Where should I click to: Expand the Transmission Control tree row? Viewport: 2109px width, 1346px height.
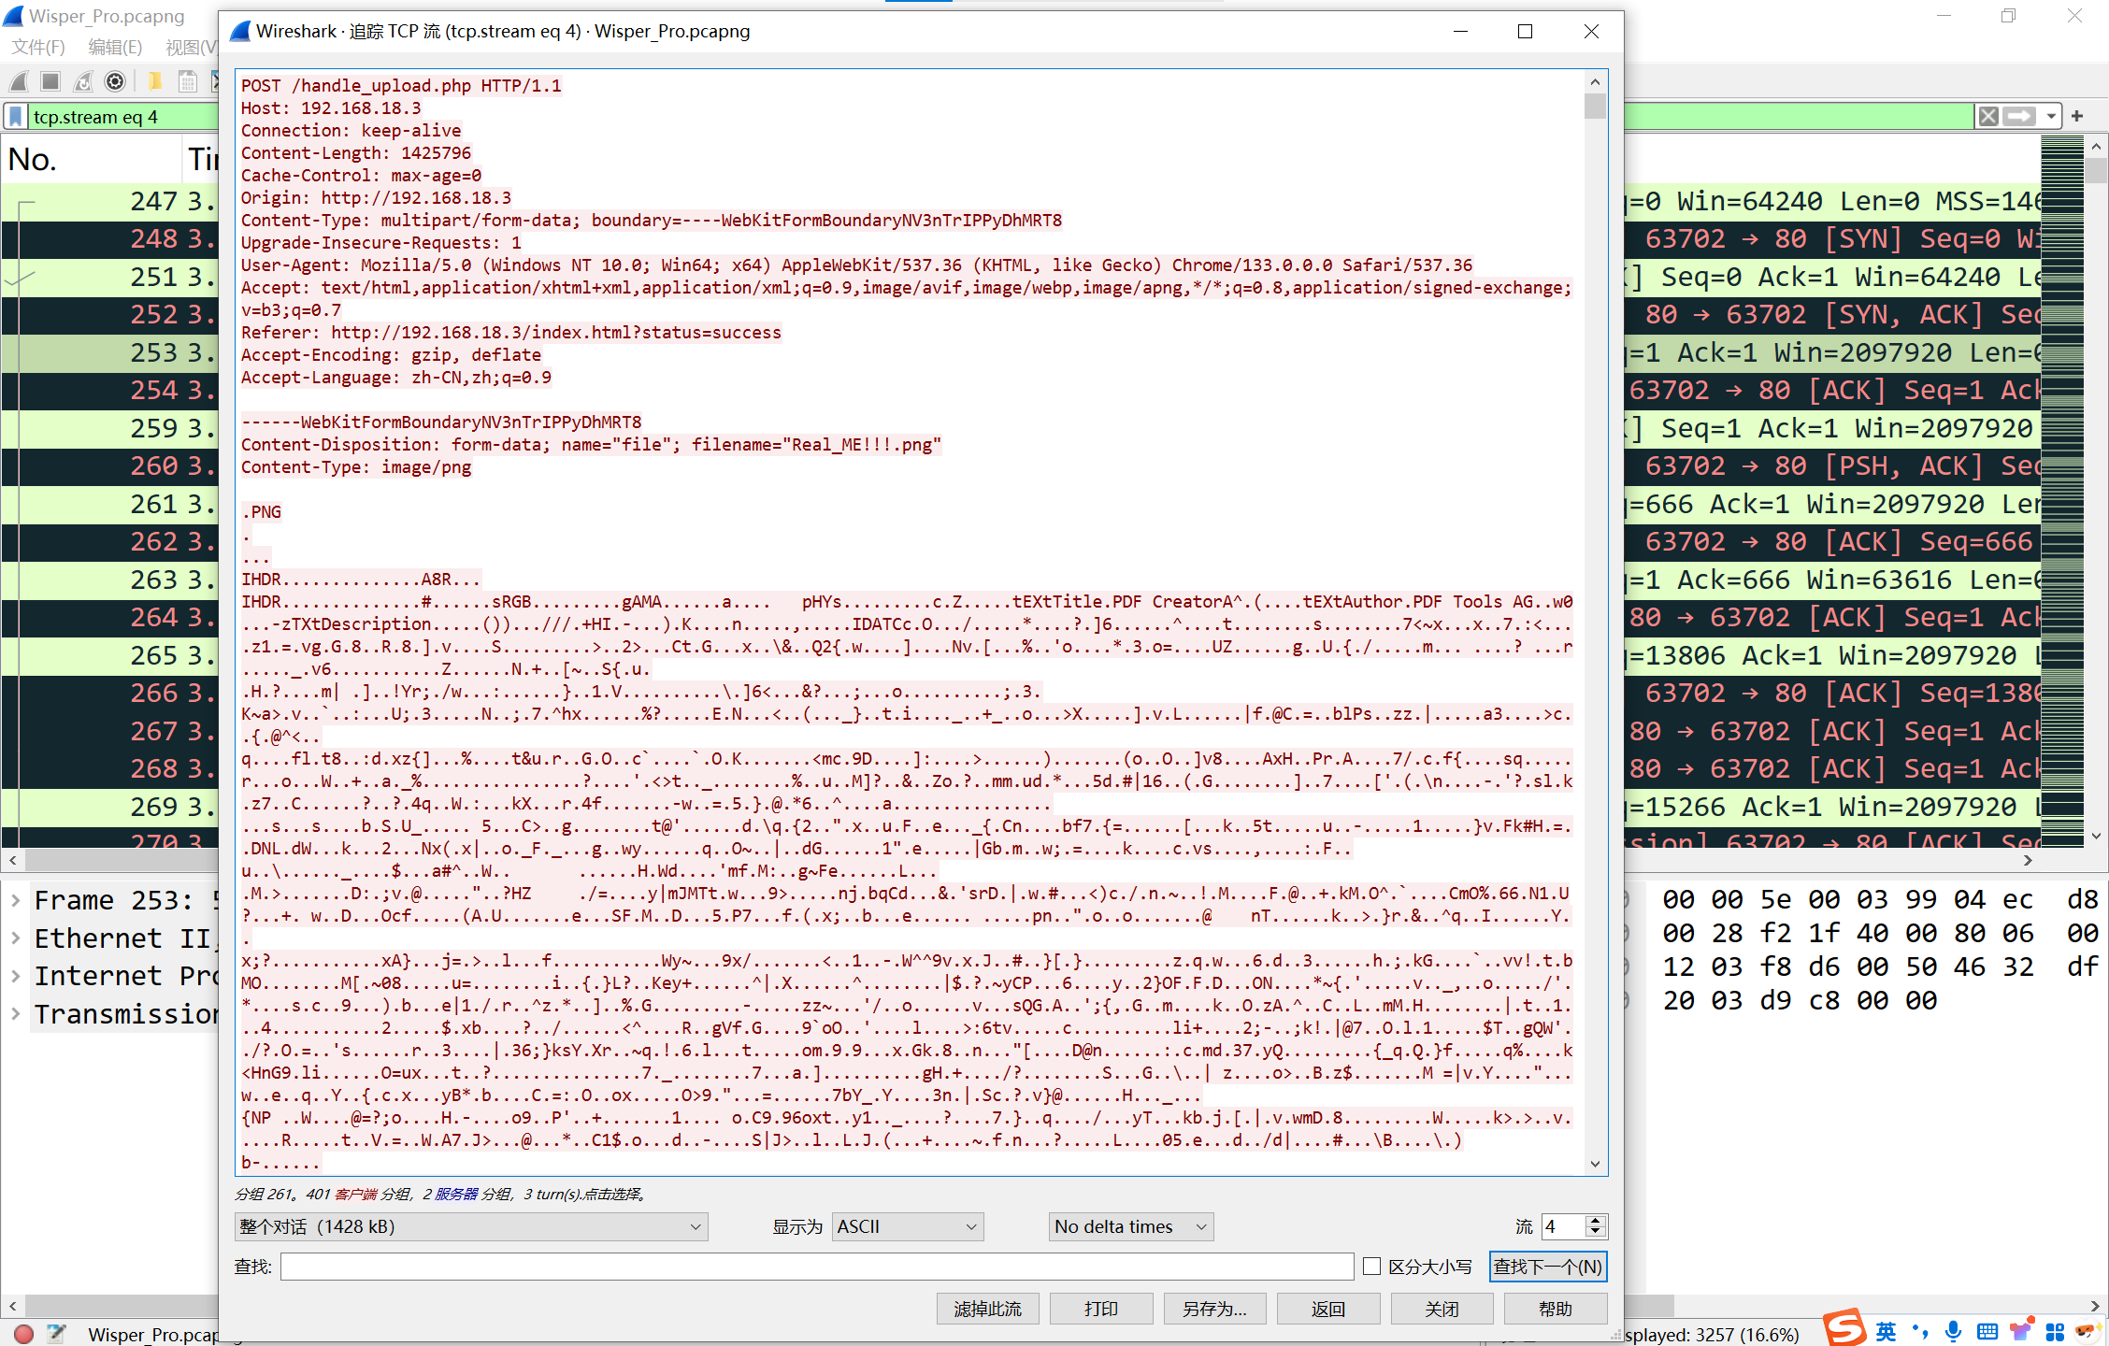coord(16,1014)
